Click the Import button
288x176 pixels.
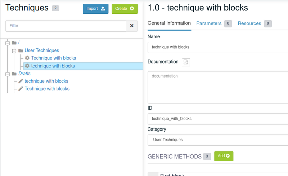click(x=95, y=9)
